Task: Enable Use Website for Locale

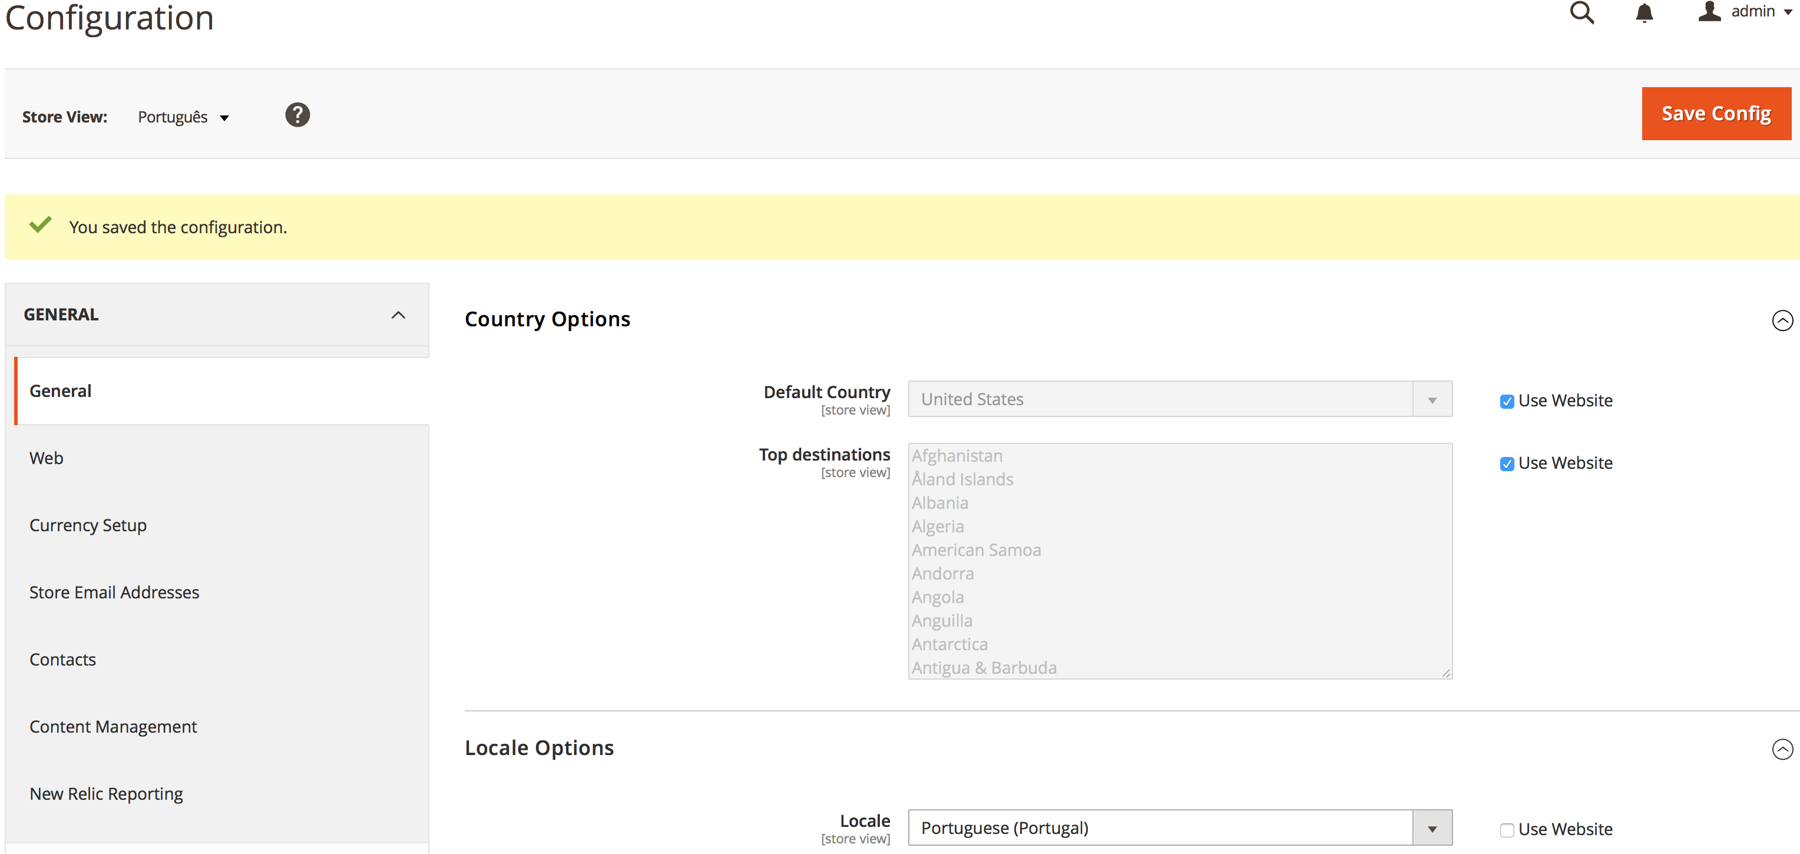Action: pos(1507,830)
